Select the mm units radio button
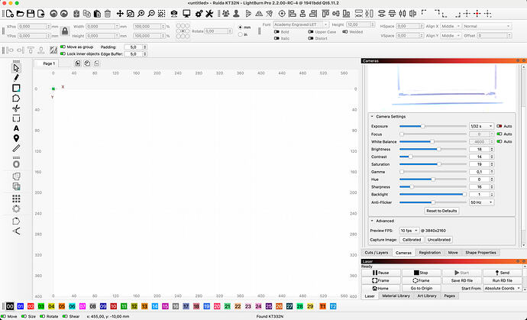Screen dimensions: 527x320 tap(241, 27)
